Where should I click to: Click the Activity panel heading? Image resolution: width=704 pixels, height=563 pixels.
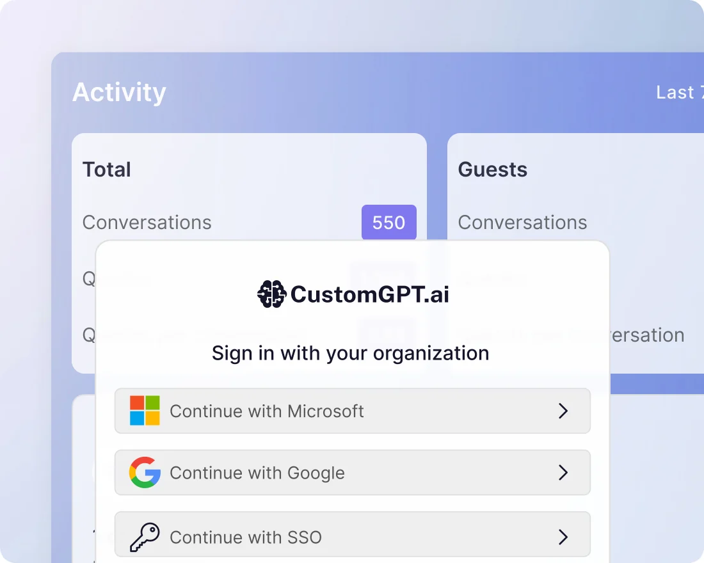(119, 92)
